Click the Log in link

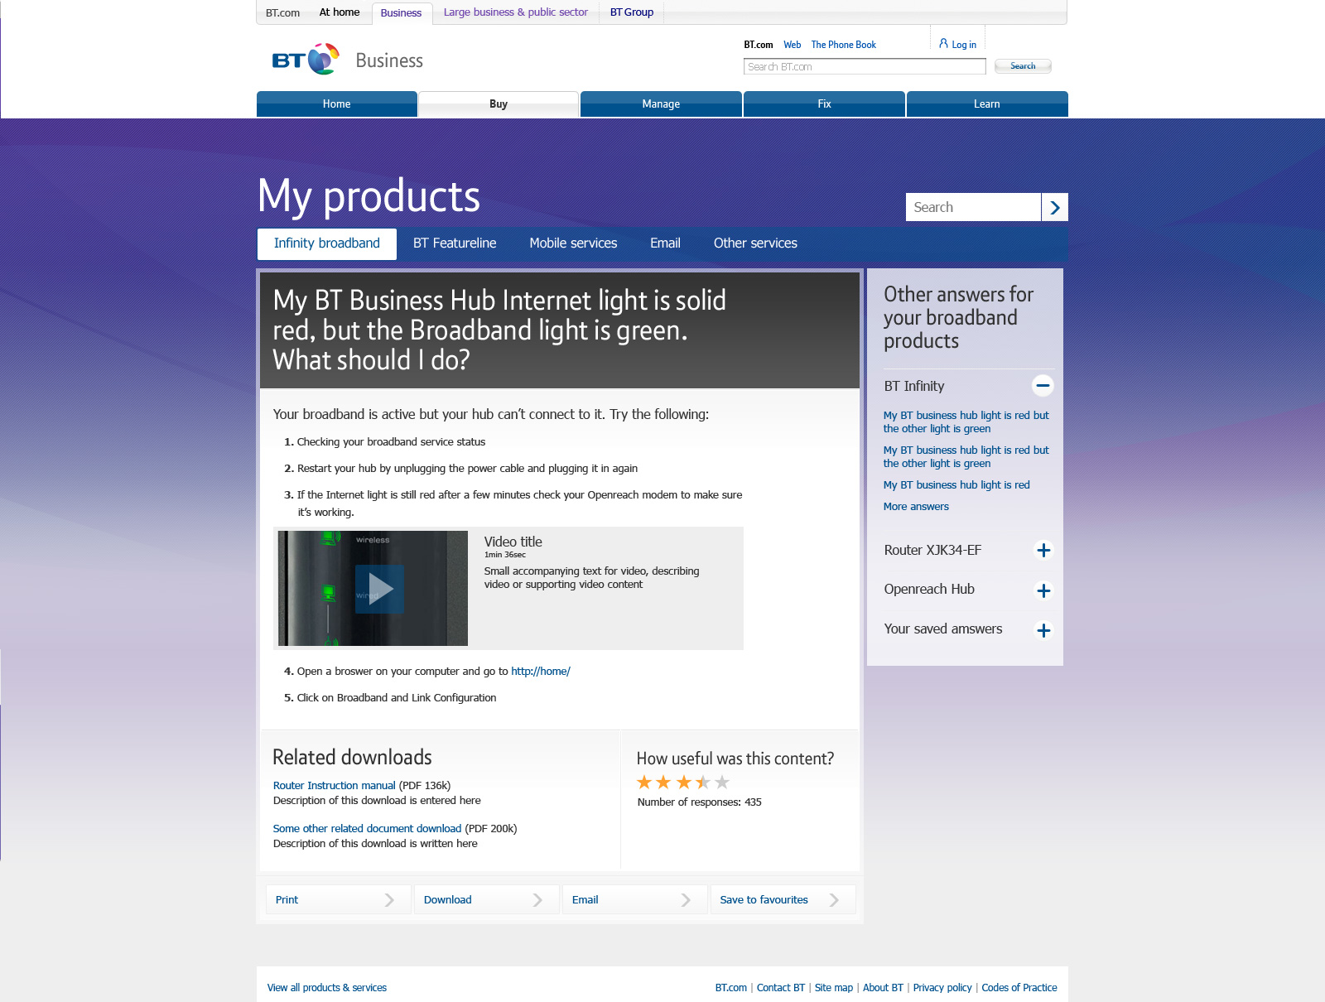pos(964,45)
